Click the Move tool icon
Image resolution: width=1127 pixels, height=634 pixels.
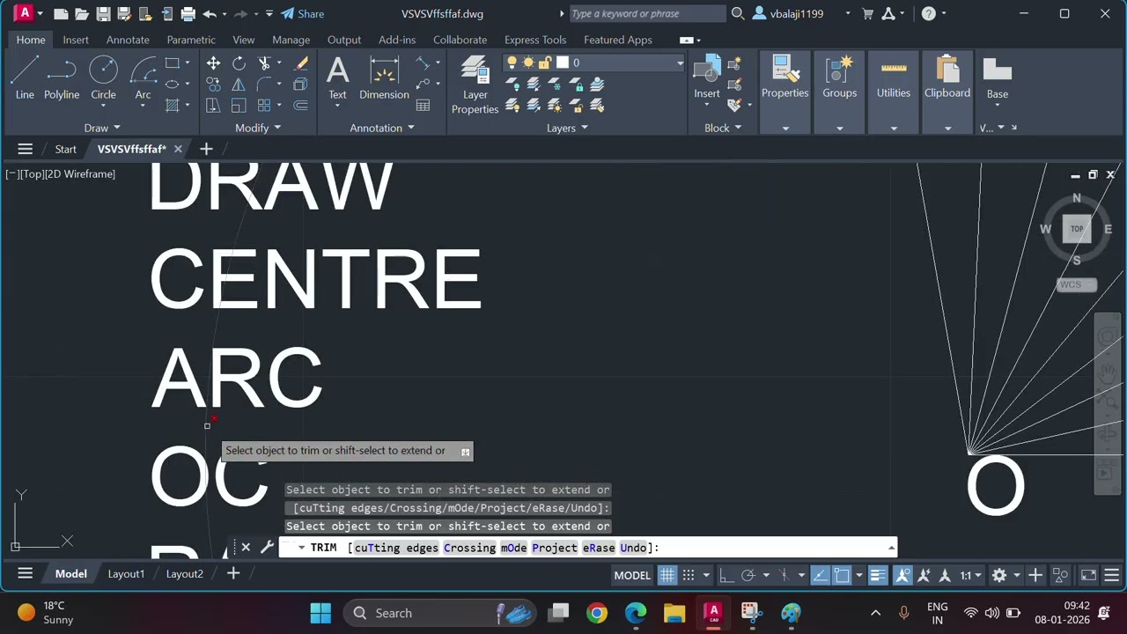213,63
